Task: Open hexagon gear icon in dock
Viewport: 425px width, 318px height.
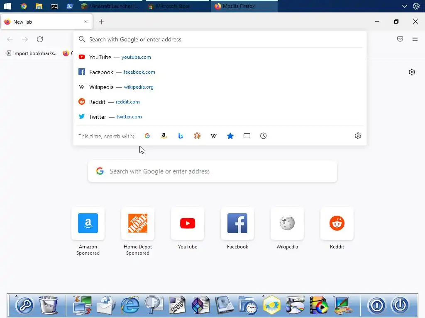Action: 271,305
